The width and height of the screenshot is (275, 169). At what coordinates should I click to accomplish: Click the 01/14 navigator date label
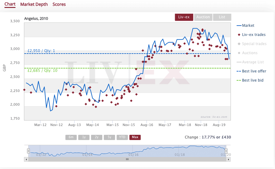[x=87, y=155]
